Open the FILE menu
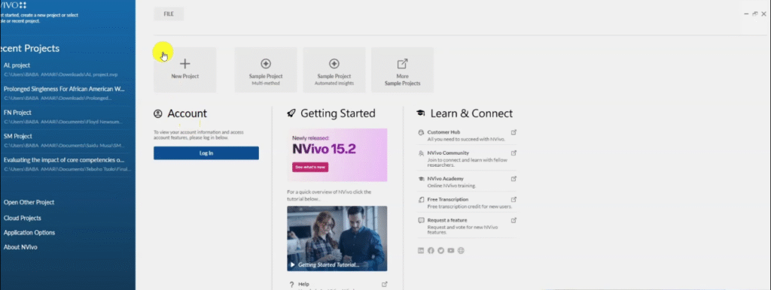Image resolution: width=771 pixels, height=290 pixels. [169, 14]
